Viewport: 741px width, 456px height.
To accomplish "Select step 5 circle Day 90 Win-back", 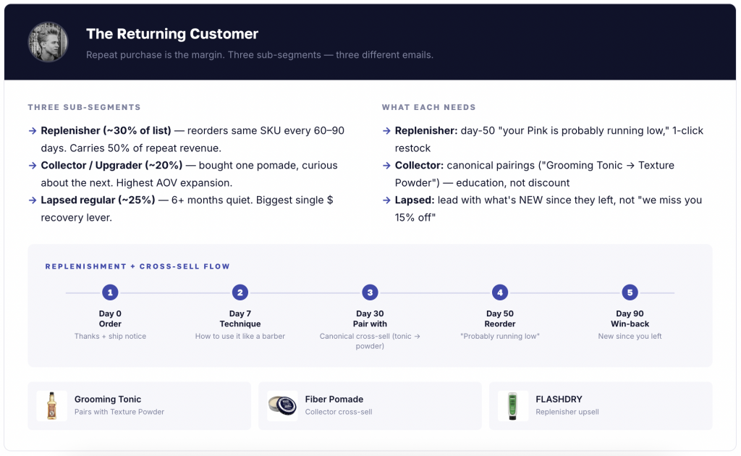I will point(630,292).
